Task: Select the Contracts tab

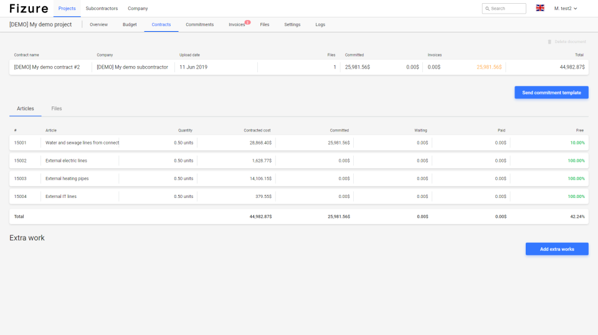Action: [161, 24]
